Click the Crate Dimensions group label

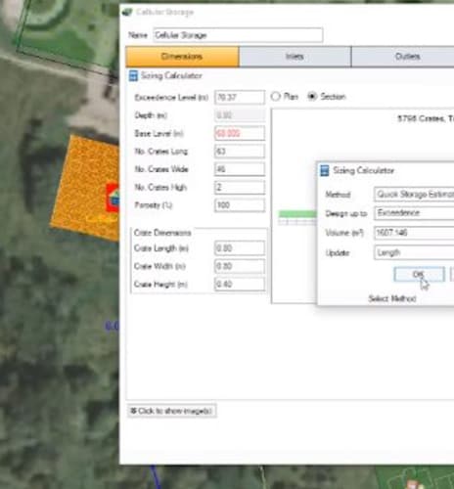tap(162, 233)
